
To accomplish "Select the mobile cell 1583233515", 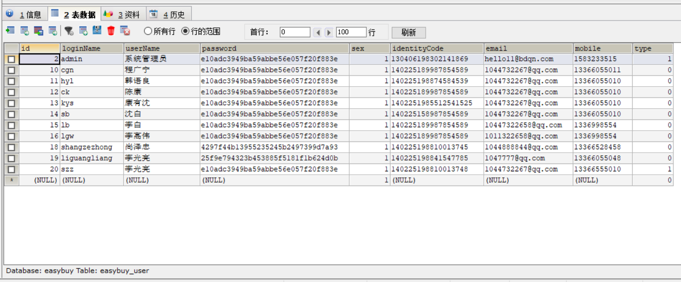I will [603, 59].
